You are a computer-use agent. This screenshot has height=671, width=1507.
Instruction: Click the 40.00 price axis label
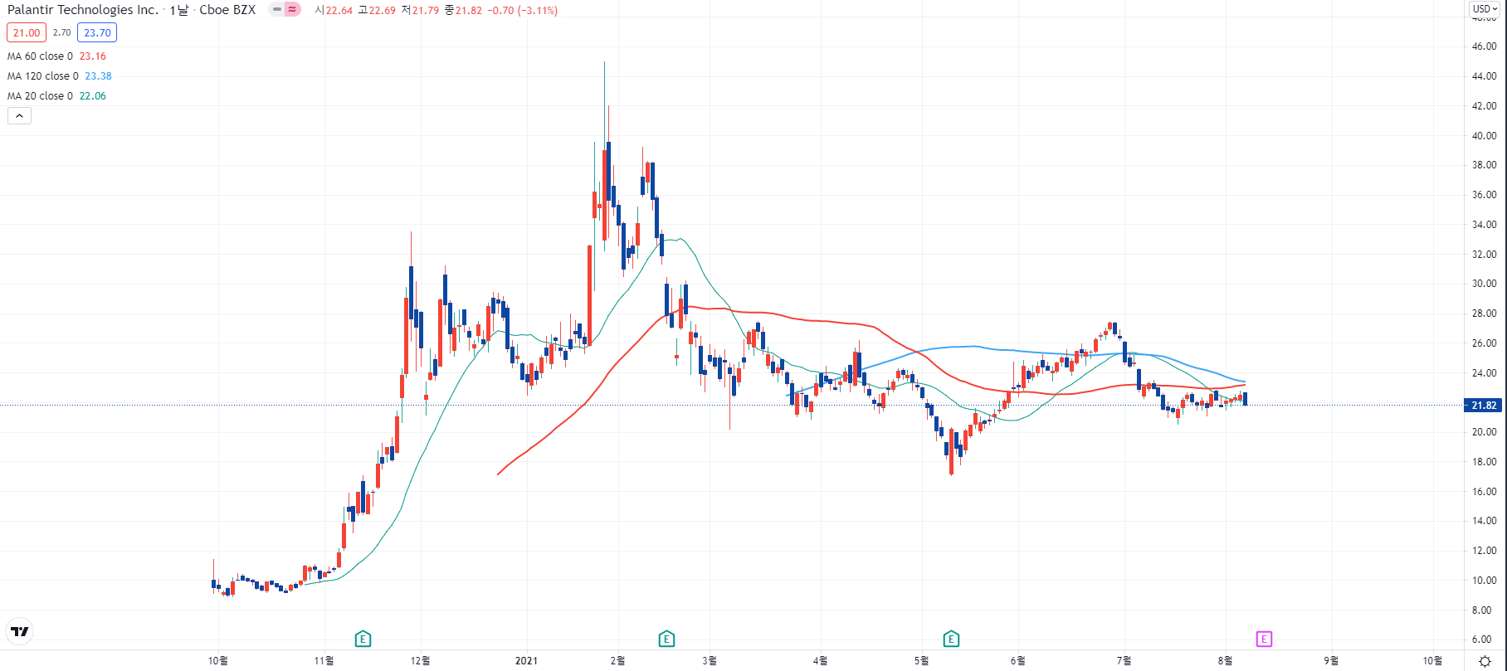coord(1485,136)
